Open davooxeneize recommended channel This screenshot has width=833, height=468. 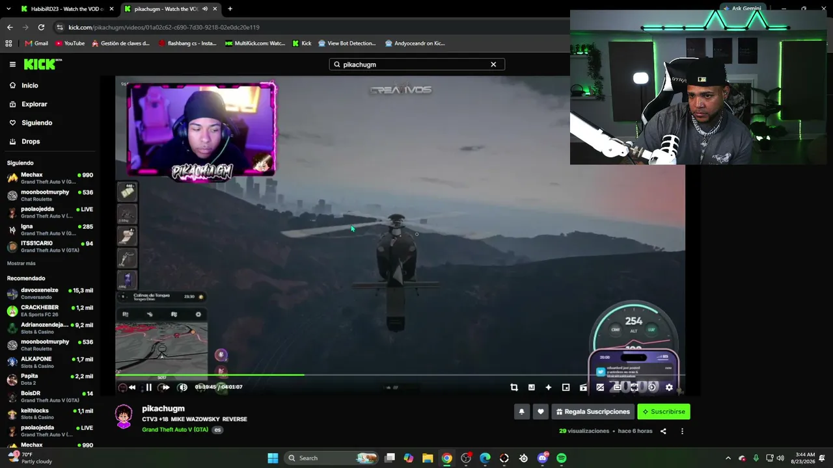click(x=49, y=294)
